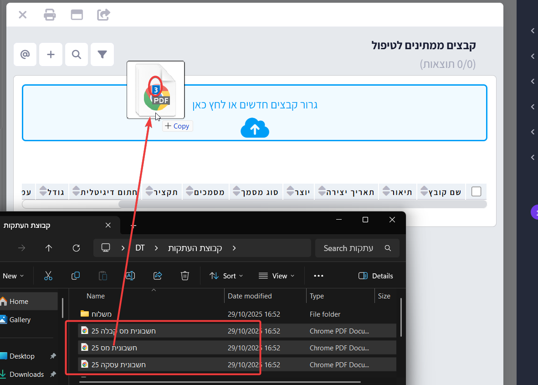Click the Explorer search box
The height and width of the screenshot is (385, 538).
point(353,248)
